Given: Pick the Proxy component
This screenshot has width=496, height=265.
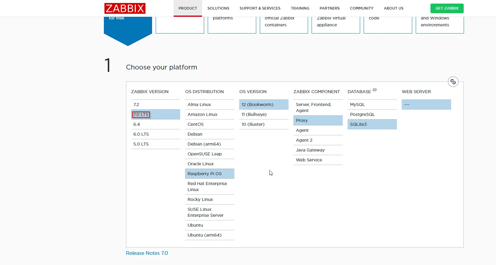Looking at the screenshot, I should [318, 120].
